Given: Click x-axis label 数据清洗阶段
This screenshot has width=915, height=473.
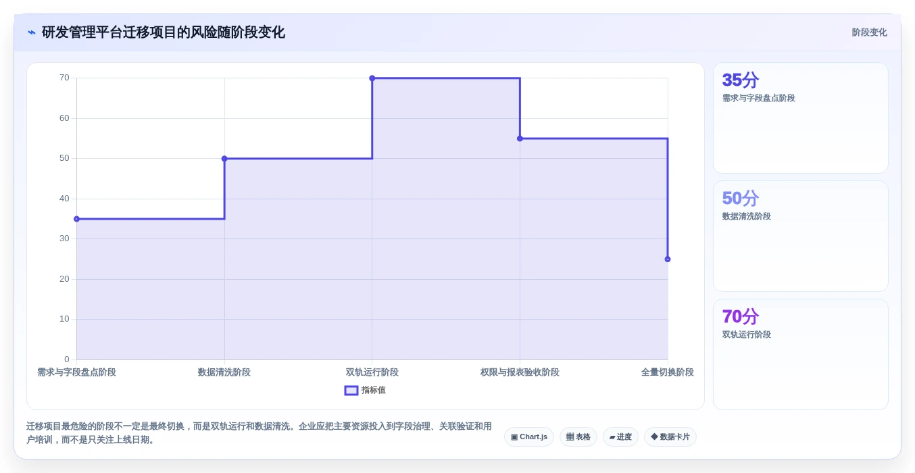Looking at the screenshot, I should [224, 372].
